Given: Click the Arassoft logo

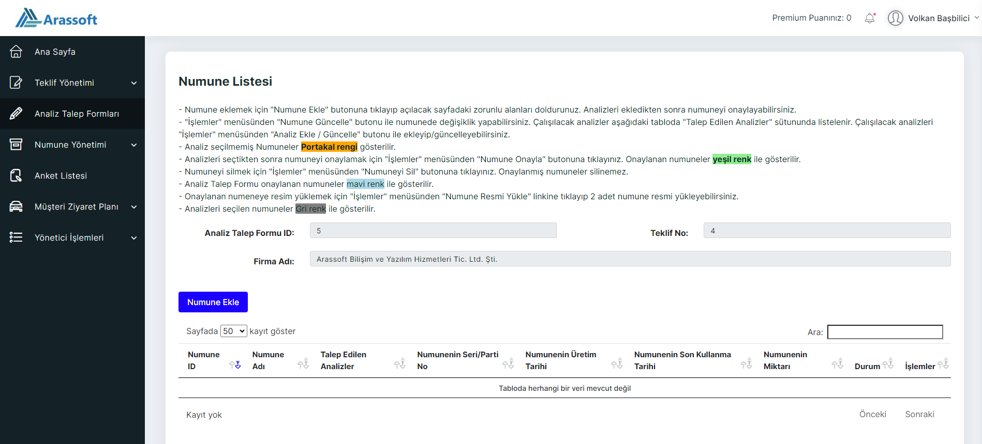Looking at the screenshot, I should [56, 18].
